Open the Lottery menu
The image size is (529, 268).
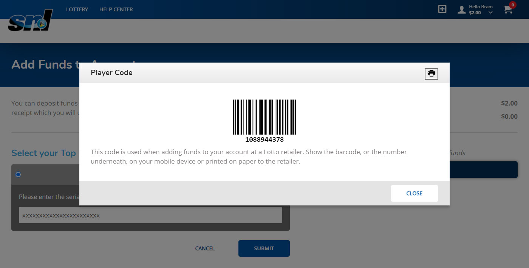pyautogui.click(x=77, y=9)
